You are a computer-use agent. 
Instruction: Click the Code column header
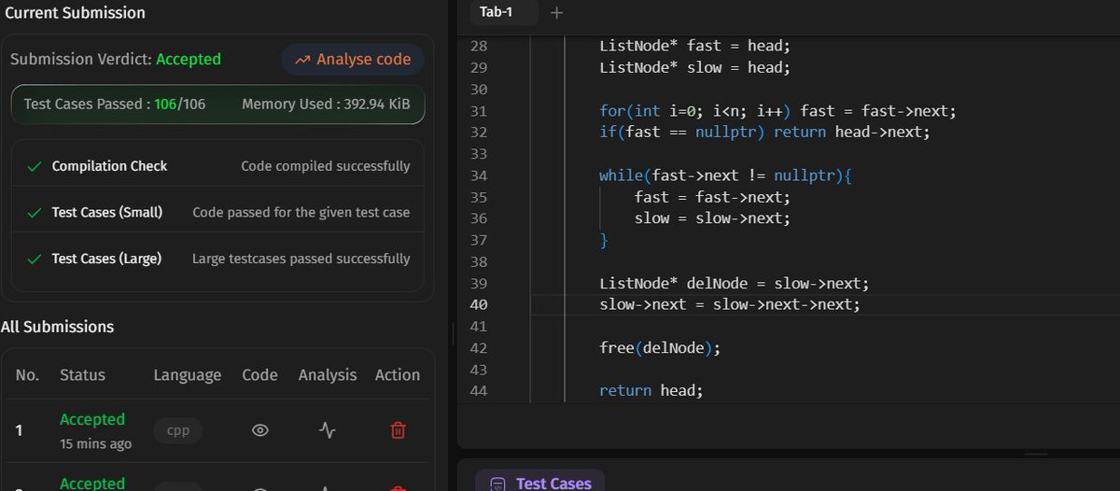click(x=259, y=374)
